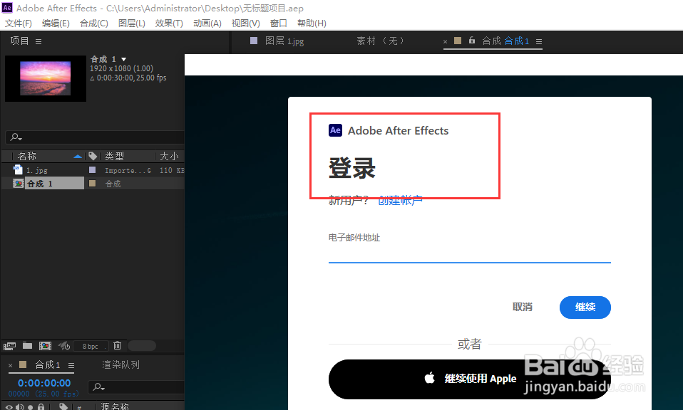This screenshot has height=410, width=683.
Task: Close the 合成 合成1 viewer tab
Action: [x=445, y=42]
